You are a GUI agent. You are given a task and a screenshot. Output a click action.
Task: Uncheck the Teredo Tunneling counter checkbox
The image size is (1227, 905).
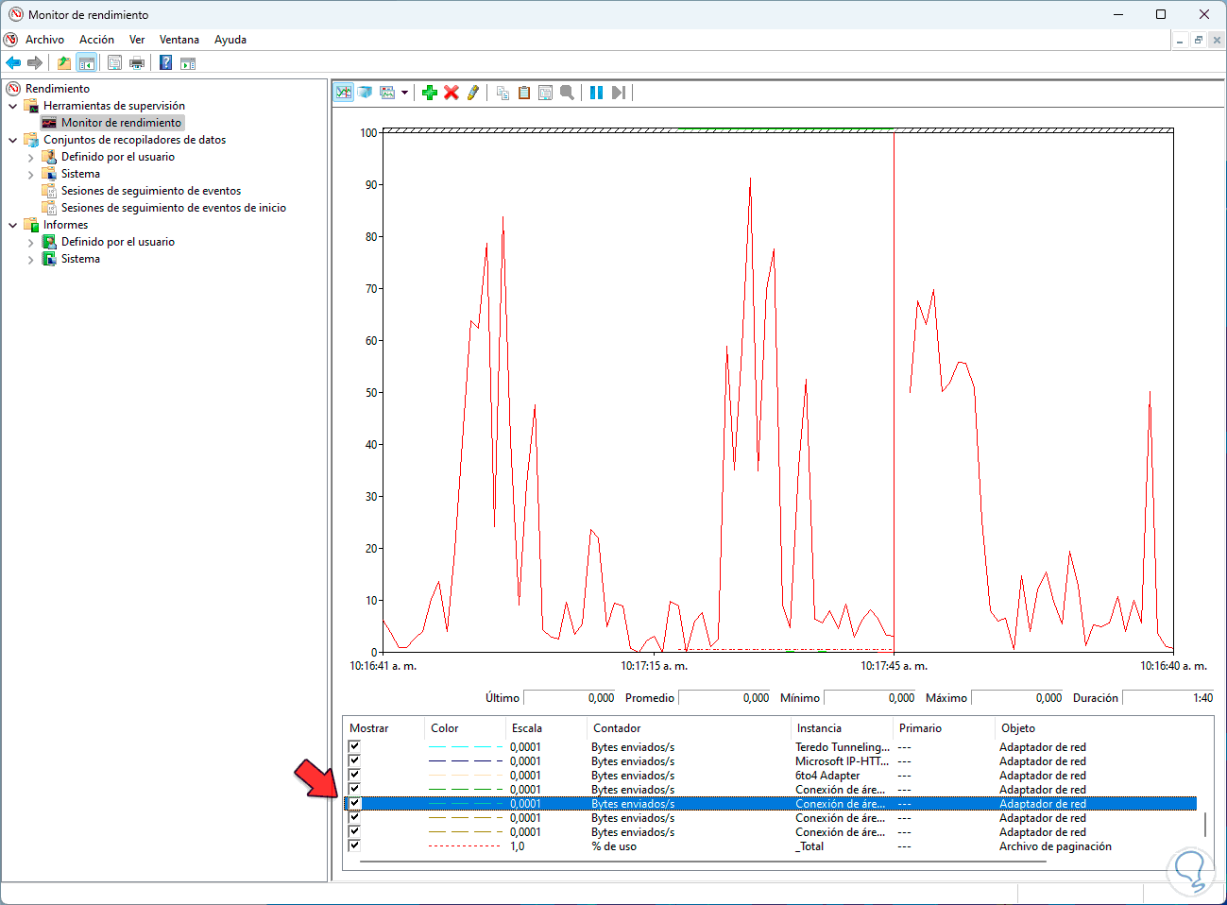pyautogui.click(x=355, y=747)
